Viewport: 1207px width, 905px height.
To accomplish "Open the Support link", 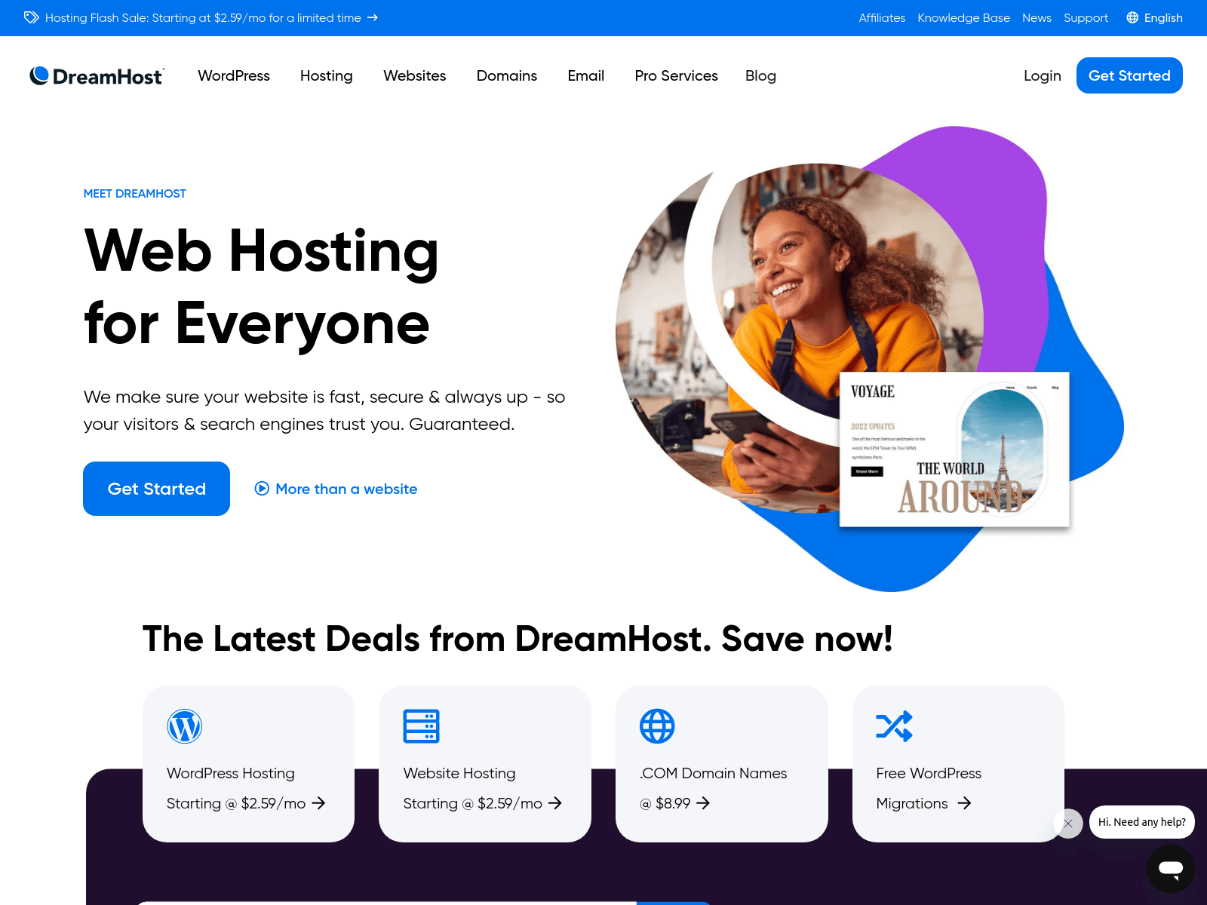I will coord(1086,17).
